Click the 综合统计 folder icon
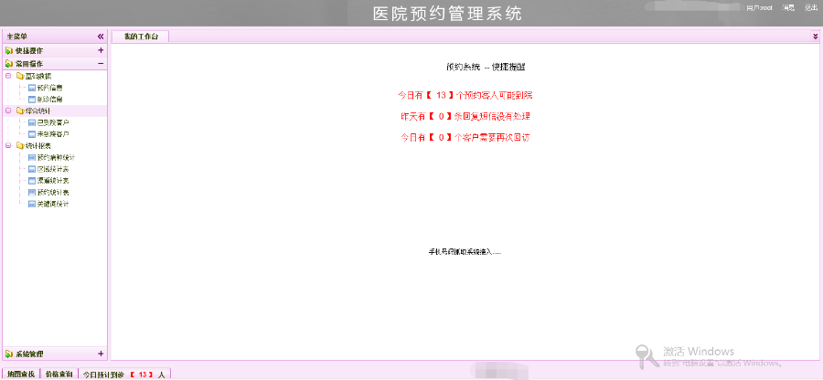The height and width of the screenshot is (380, 823). click(x=20, y=111)
